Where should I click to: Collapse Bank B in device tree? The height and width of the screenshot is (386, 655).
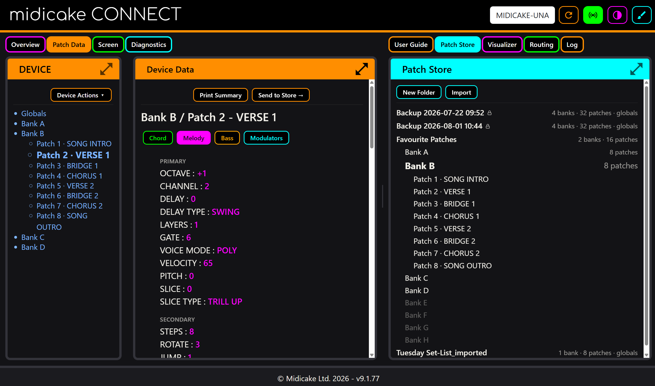click(x=32, y=133)
